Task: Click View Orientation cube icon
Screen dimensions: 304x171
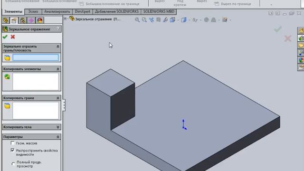Action: [x=172, y=20]
